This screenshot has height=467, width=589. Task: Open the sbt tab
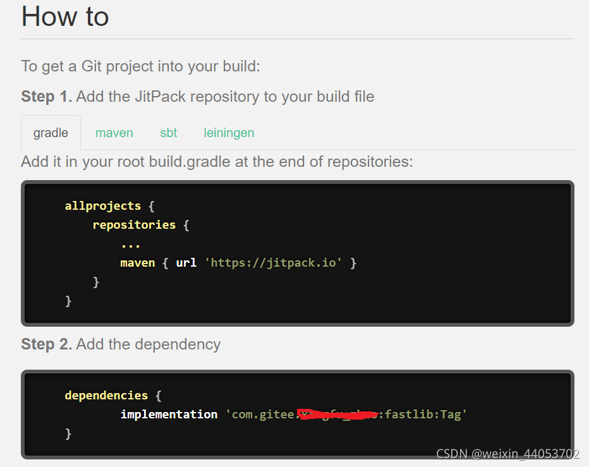(x=168, y=133)
